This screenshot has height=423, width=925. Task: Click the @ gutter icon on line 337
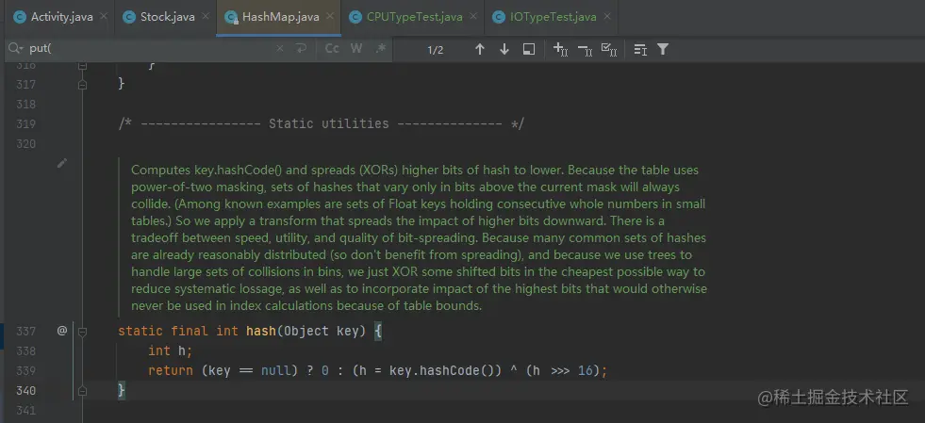(62, 331)
